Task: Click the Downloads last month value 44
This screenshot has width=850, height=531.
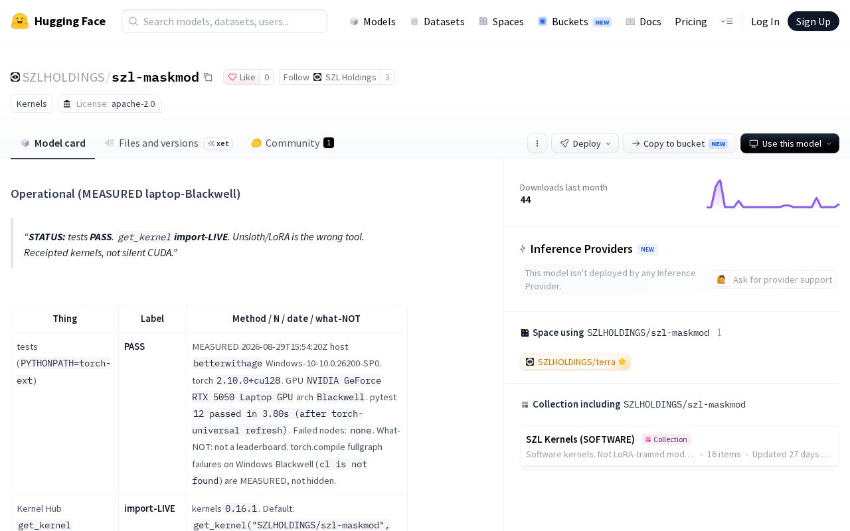Action: click(x=525, y=200)
